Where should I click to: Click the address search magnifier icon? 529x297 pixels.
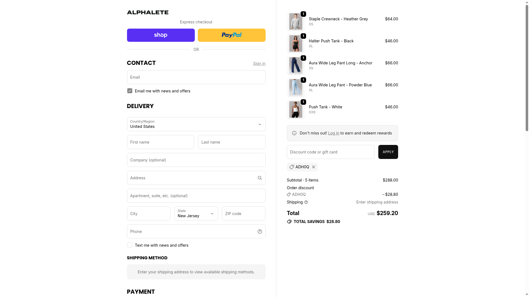click(x=260, y=178)
